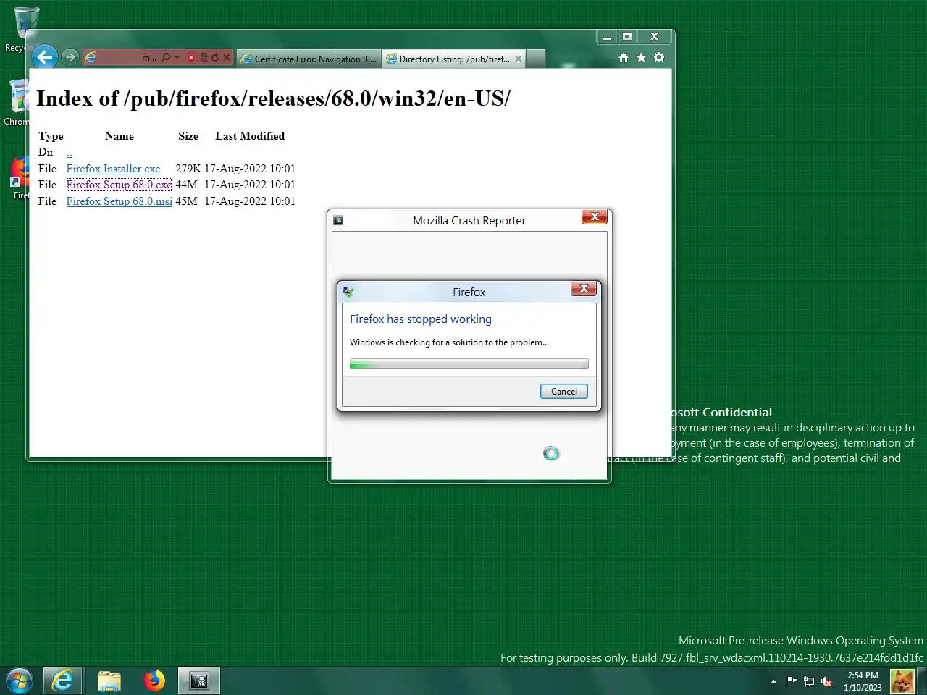Image resolution: width=927 pixels, height=695 pixels.
Task: Refresh the page with the reload icon
Action: (x=215, y=57)
